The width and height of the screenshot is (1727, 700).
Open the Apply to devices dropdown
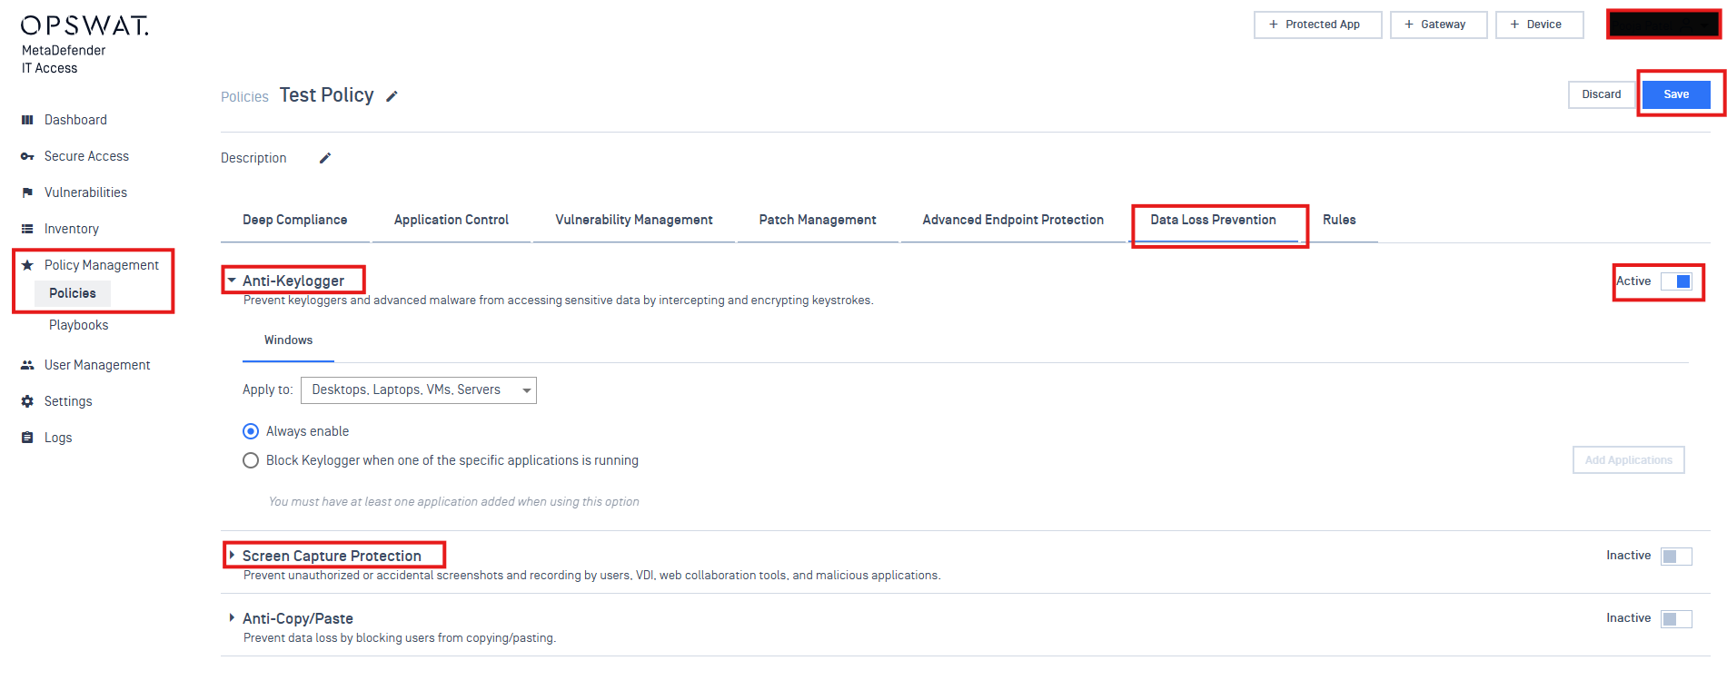pos(419,390)
